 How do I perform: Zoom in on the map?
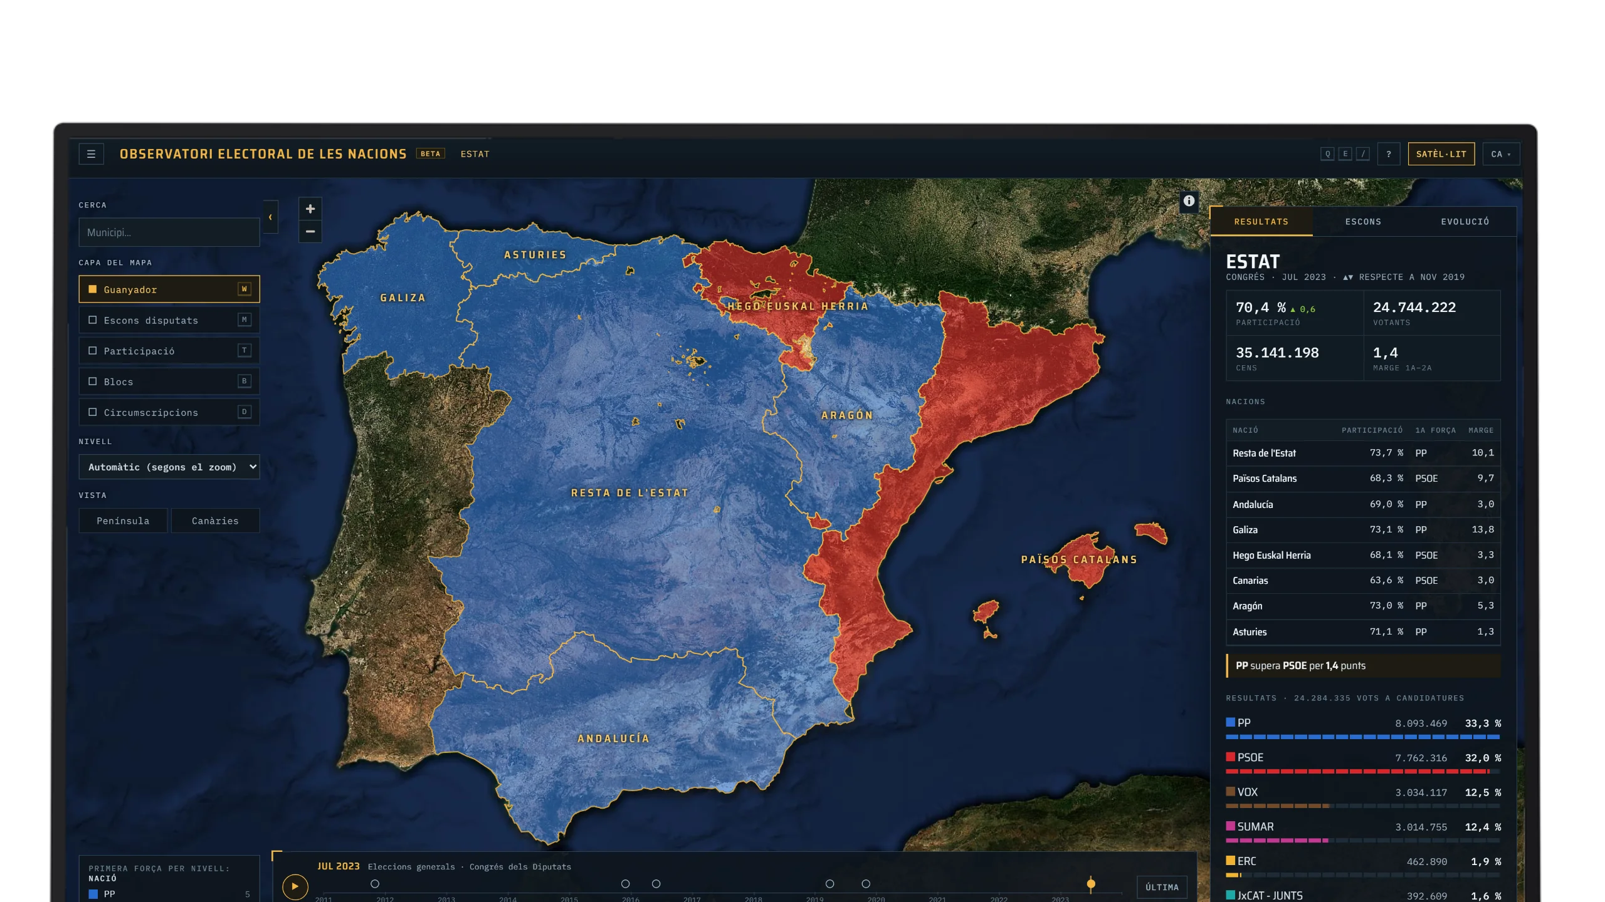click(310, 209)
